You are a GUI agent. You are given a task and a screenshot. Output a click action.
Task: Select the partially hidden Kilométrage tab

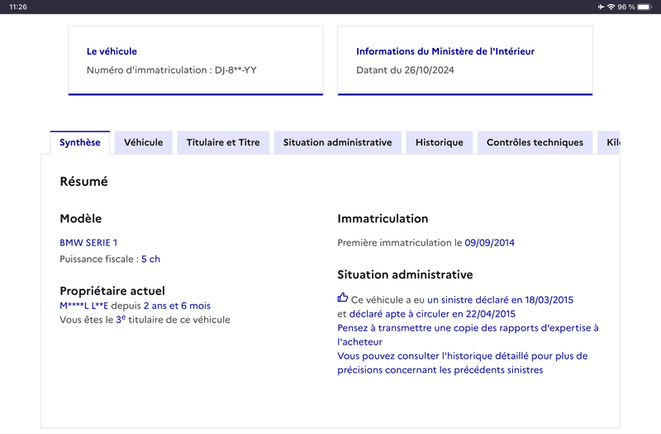(x=609, y=142)
